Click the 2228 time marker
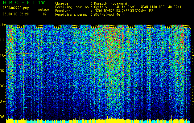 coord(150,26)
